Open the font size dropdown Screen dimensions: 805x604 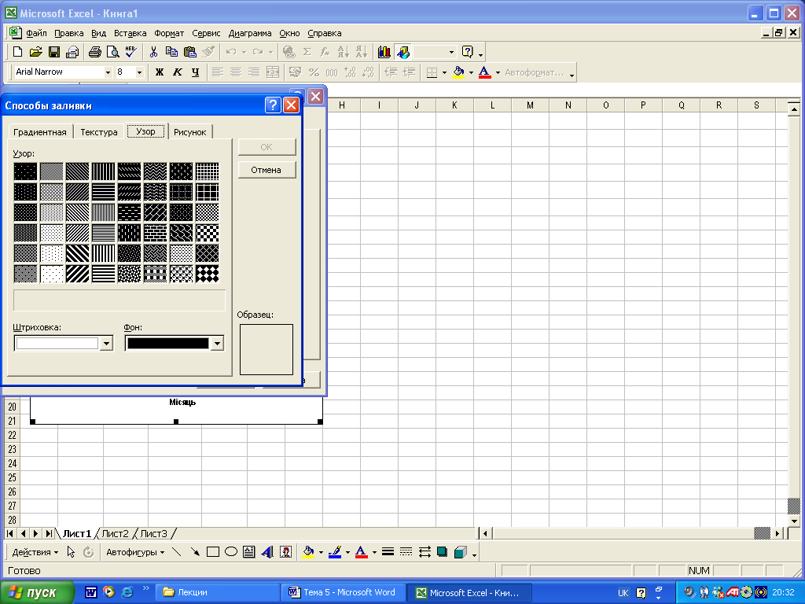click(139, 72)
